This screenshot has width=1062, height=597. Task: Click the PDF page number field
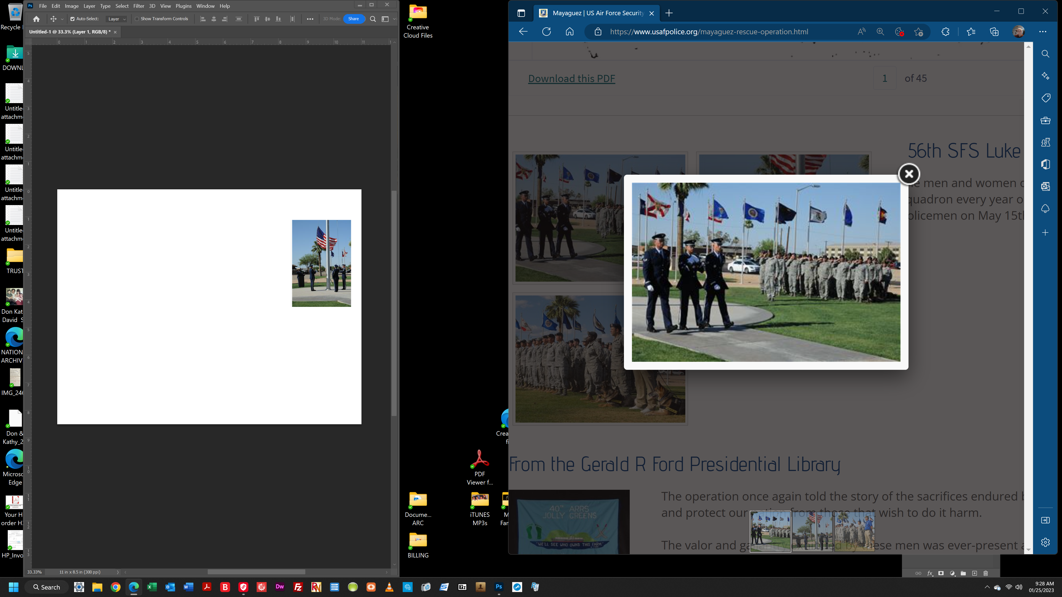tap(884, 78)
